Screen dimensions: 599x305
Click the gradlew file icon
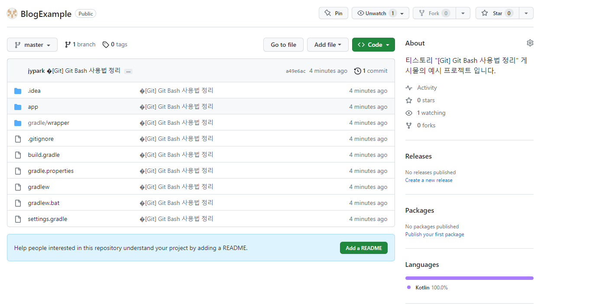(x=18, y=187)
